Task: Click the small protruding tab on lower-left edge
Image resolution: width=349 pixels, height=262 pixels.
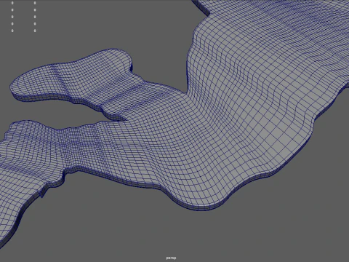Action: pyautogui.click(x=43, y=193)
